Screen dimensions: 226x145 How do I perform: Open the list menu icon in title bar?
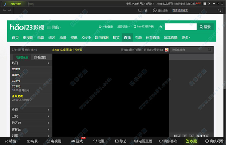point(204,4)
